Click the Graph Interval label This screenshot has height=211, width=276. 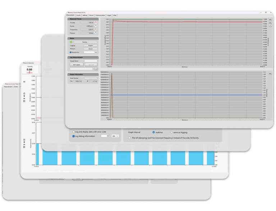click(134, 132)
